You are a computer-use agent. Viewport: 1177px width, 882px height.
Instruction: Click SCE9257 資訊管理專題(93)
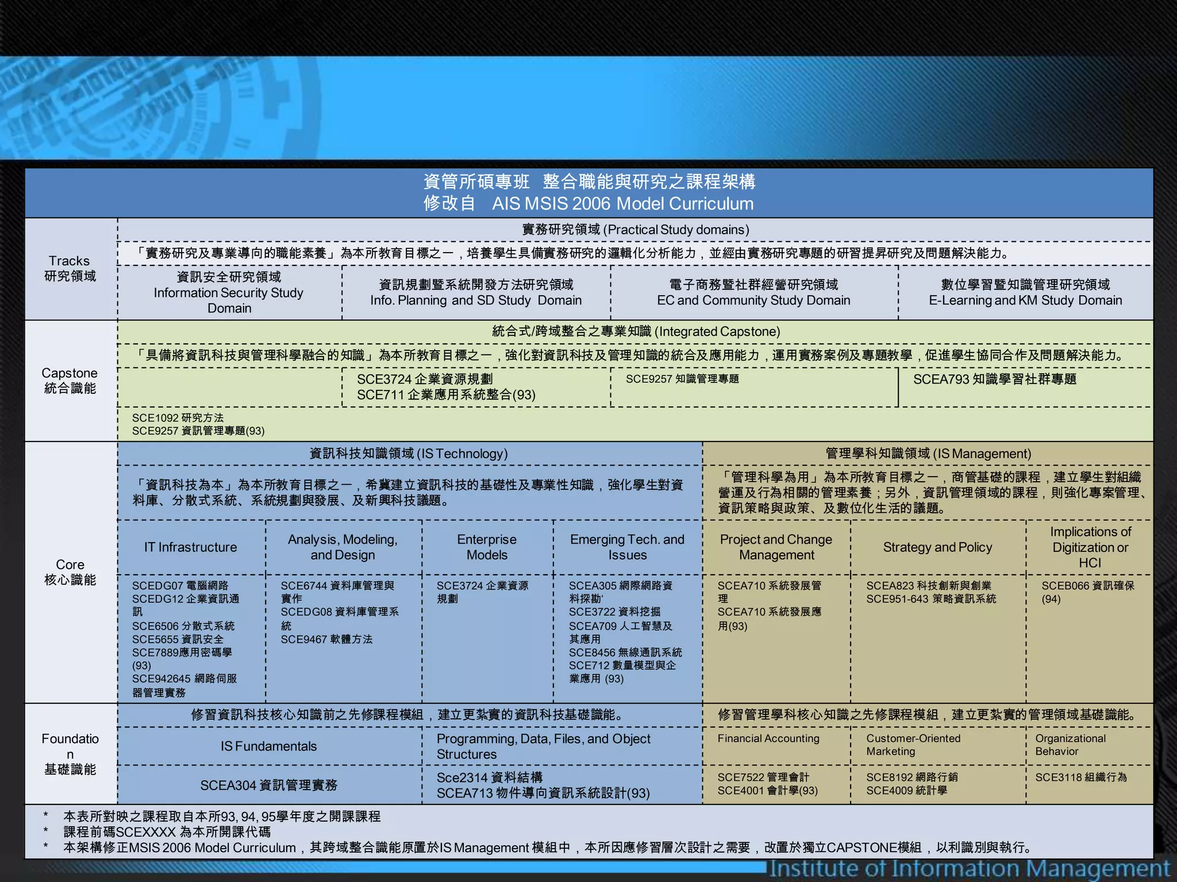(x=198, y=431)
